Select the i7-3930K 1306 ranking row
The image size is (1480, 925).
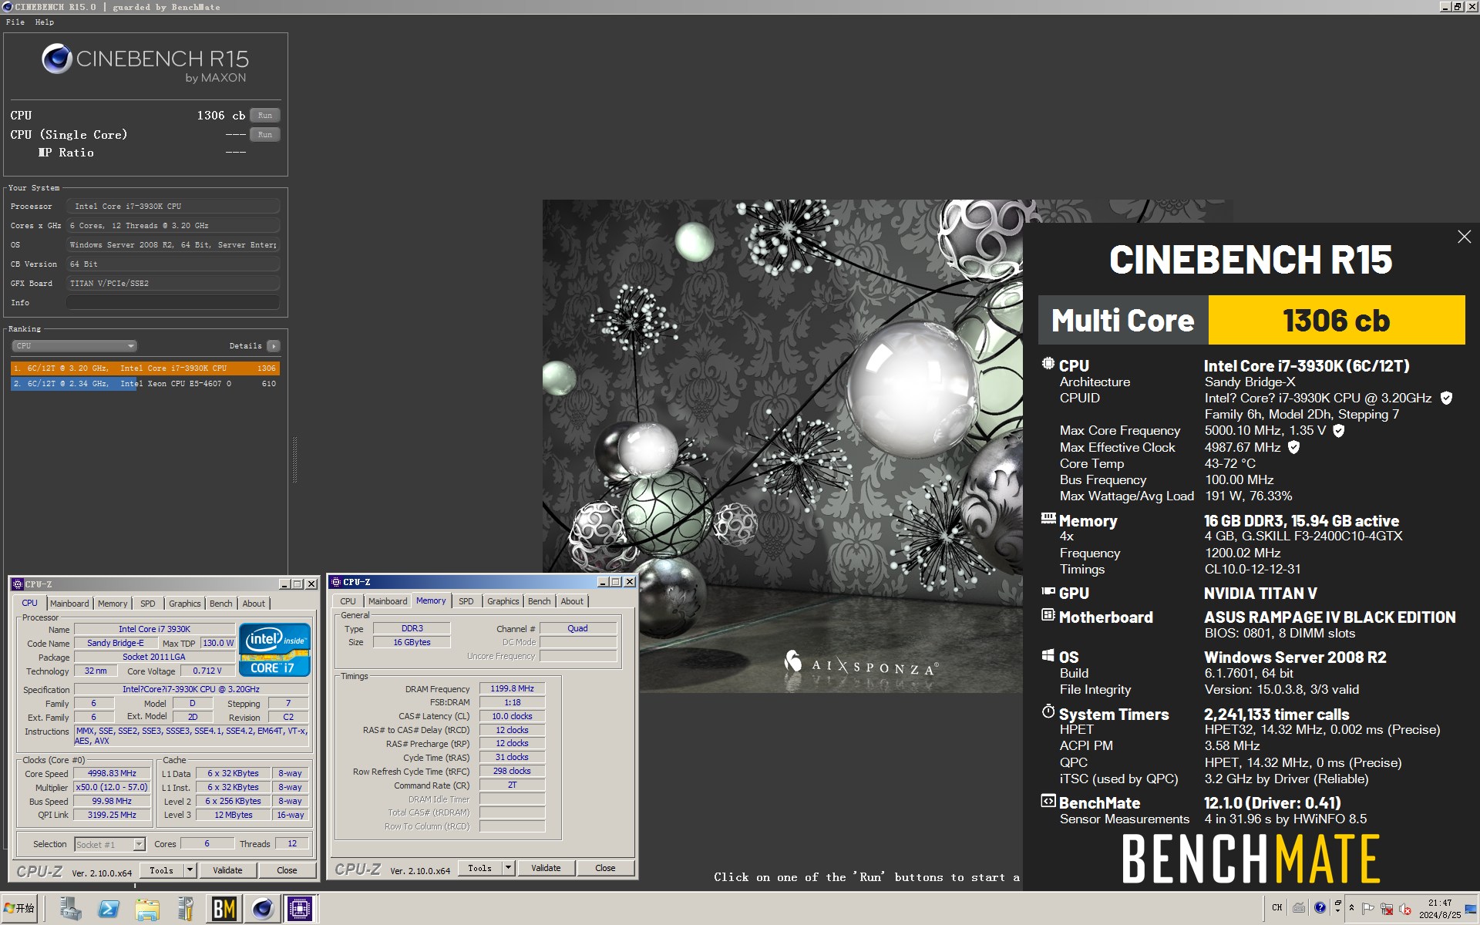[x=145, y=368]
